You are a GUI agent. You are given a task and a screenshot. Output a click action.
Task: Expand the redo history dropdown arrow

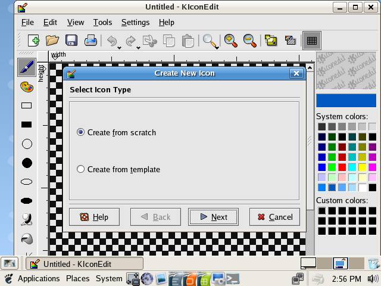coord(139,47)
